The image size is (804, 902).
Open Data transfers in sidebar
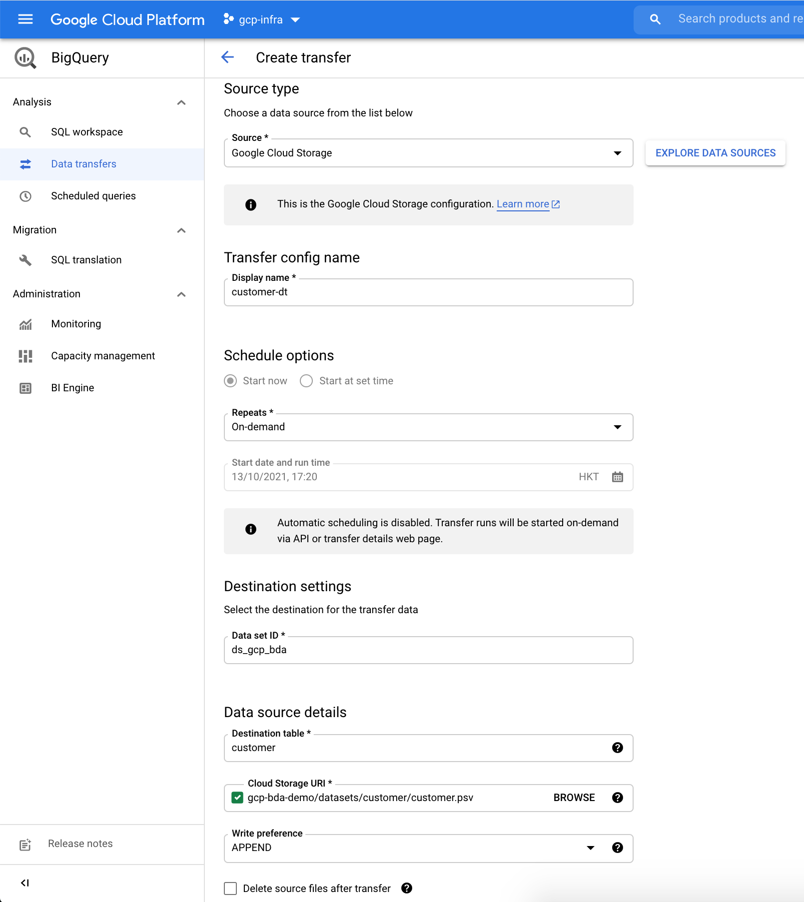pyautogui.click(x=102, y=164)
